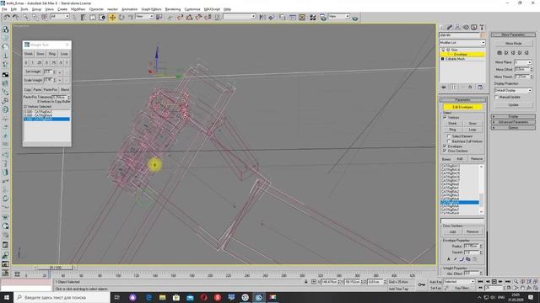Click Shrink button in Weight Tool
Screen dimensions: 540x303
[28, 54]
